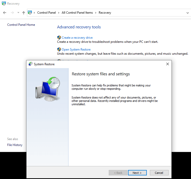Open the recent locations dropdown chevron
The width and height of the screenshot is (191, 179).
[x=18, y=12]
